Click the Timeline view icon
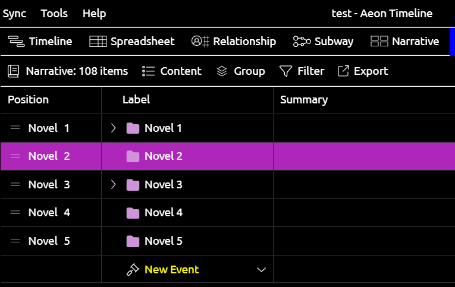The width and height of the screenshot is (455, 287). coord(16,42)
